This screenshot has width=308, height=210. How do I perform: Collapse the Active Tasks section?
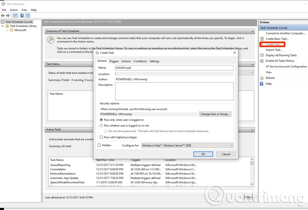coord(252,130)
